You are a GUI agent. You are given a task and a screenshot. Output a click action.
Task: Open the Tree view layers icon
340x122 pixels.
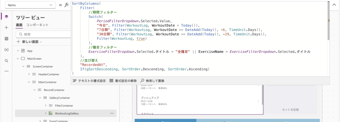coord(6,17)
